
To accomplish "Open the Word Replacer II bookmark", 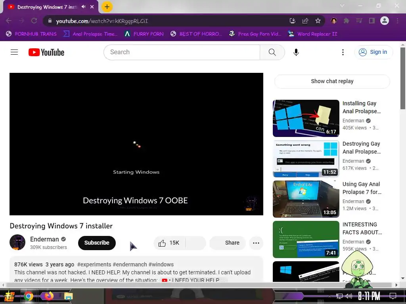I will tap(312, 34).
